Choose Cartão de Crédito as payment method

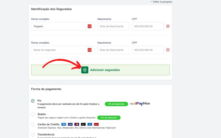(33, 124)
